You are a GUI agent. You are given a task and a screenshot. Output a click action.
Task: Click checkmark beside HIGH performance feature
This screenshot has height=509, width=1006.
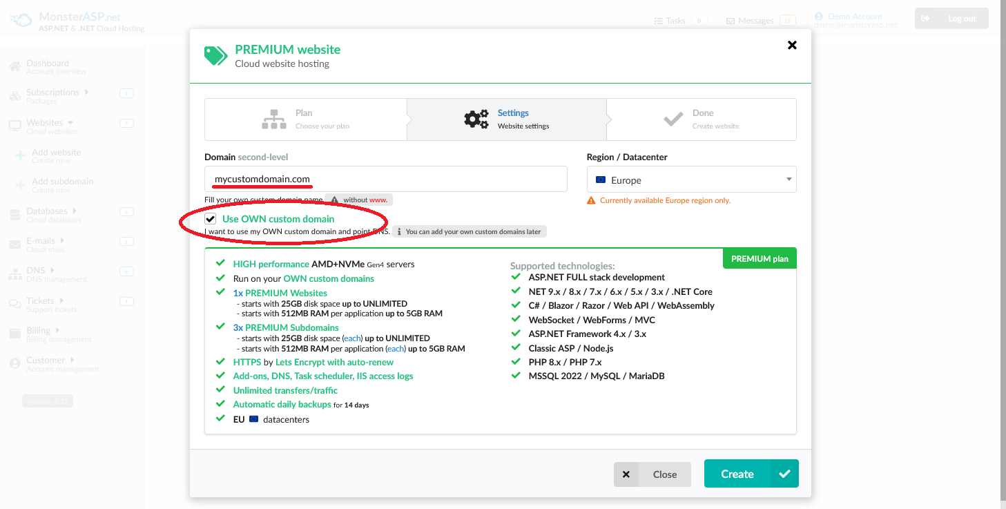220,263
